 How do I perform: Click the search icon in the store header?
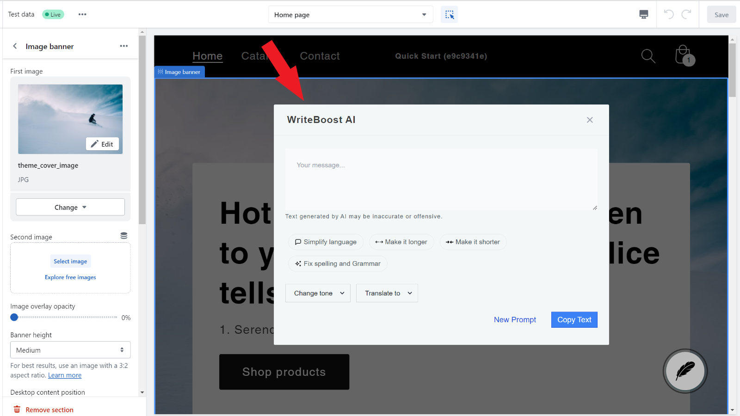[647, 56]
